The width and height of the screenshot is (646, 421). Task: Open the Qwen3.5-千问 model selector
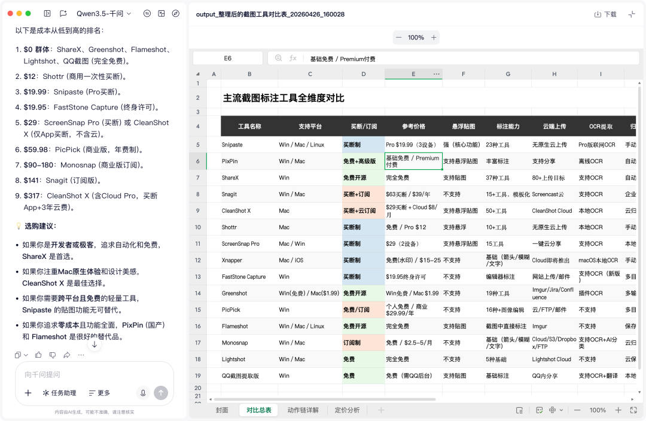tap(104, 14)
